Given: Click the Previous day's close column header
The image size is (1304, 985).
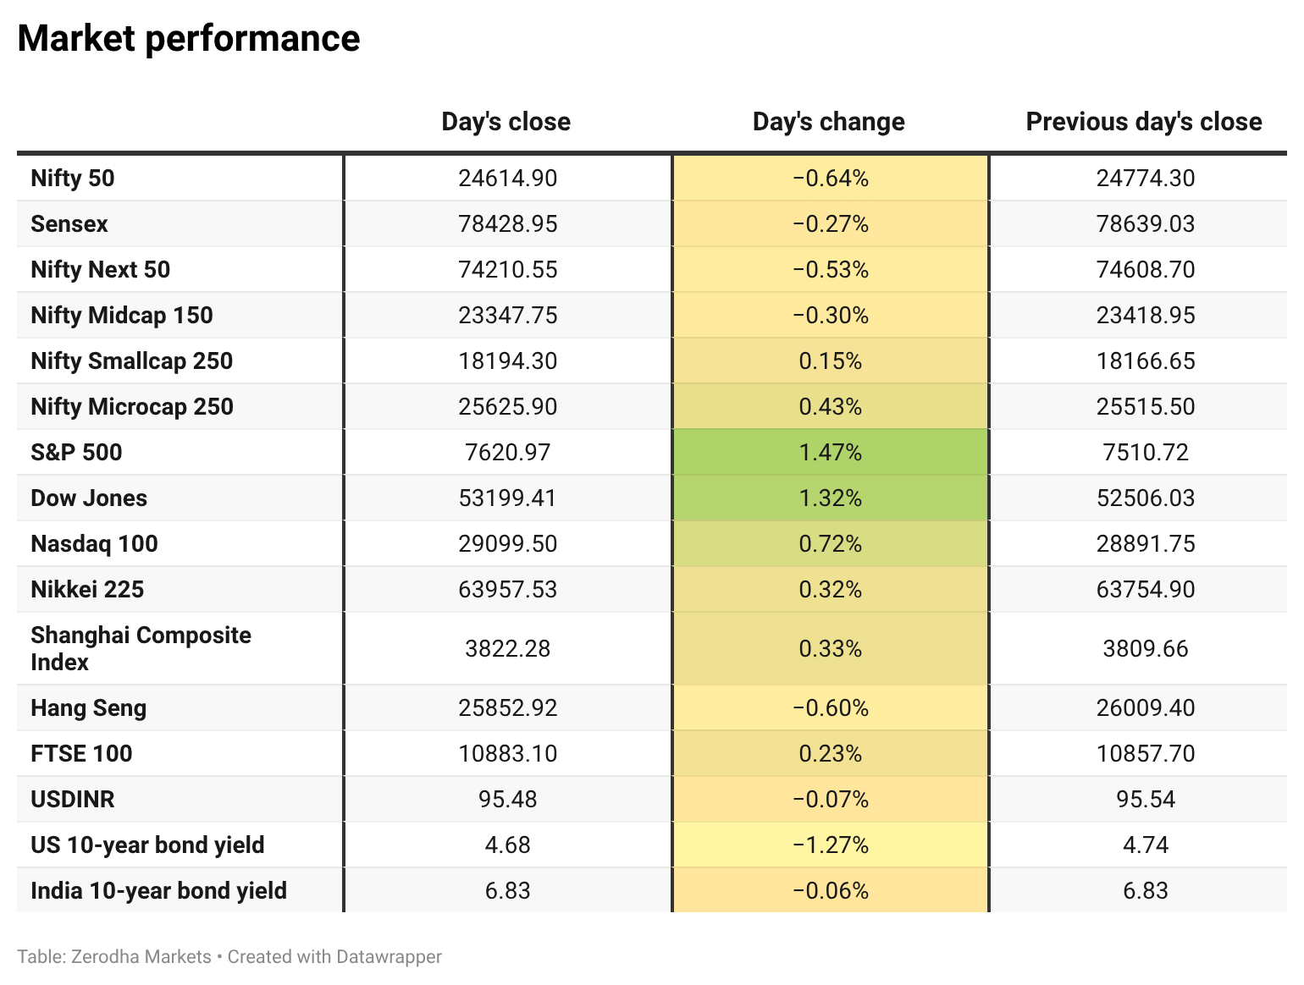Looking at the screenshot, I should click(1144, 122).
